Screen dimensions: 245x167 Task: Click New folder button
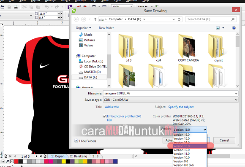(x=106, y=28)
